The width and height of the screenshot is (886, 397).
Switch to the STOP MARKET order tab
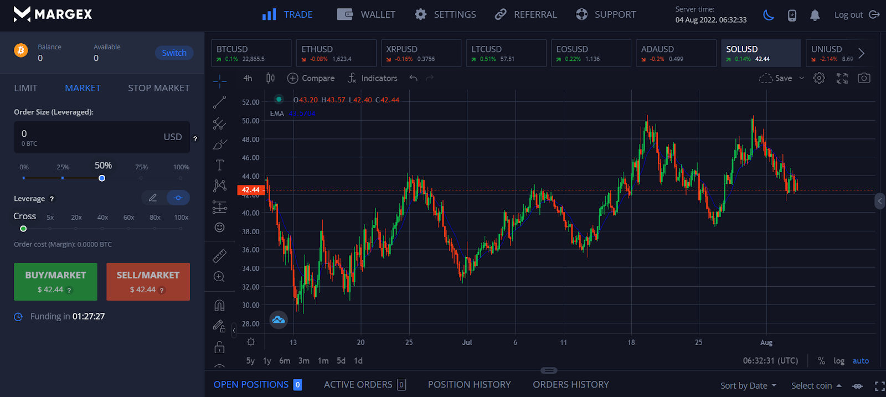point(158,88)
